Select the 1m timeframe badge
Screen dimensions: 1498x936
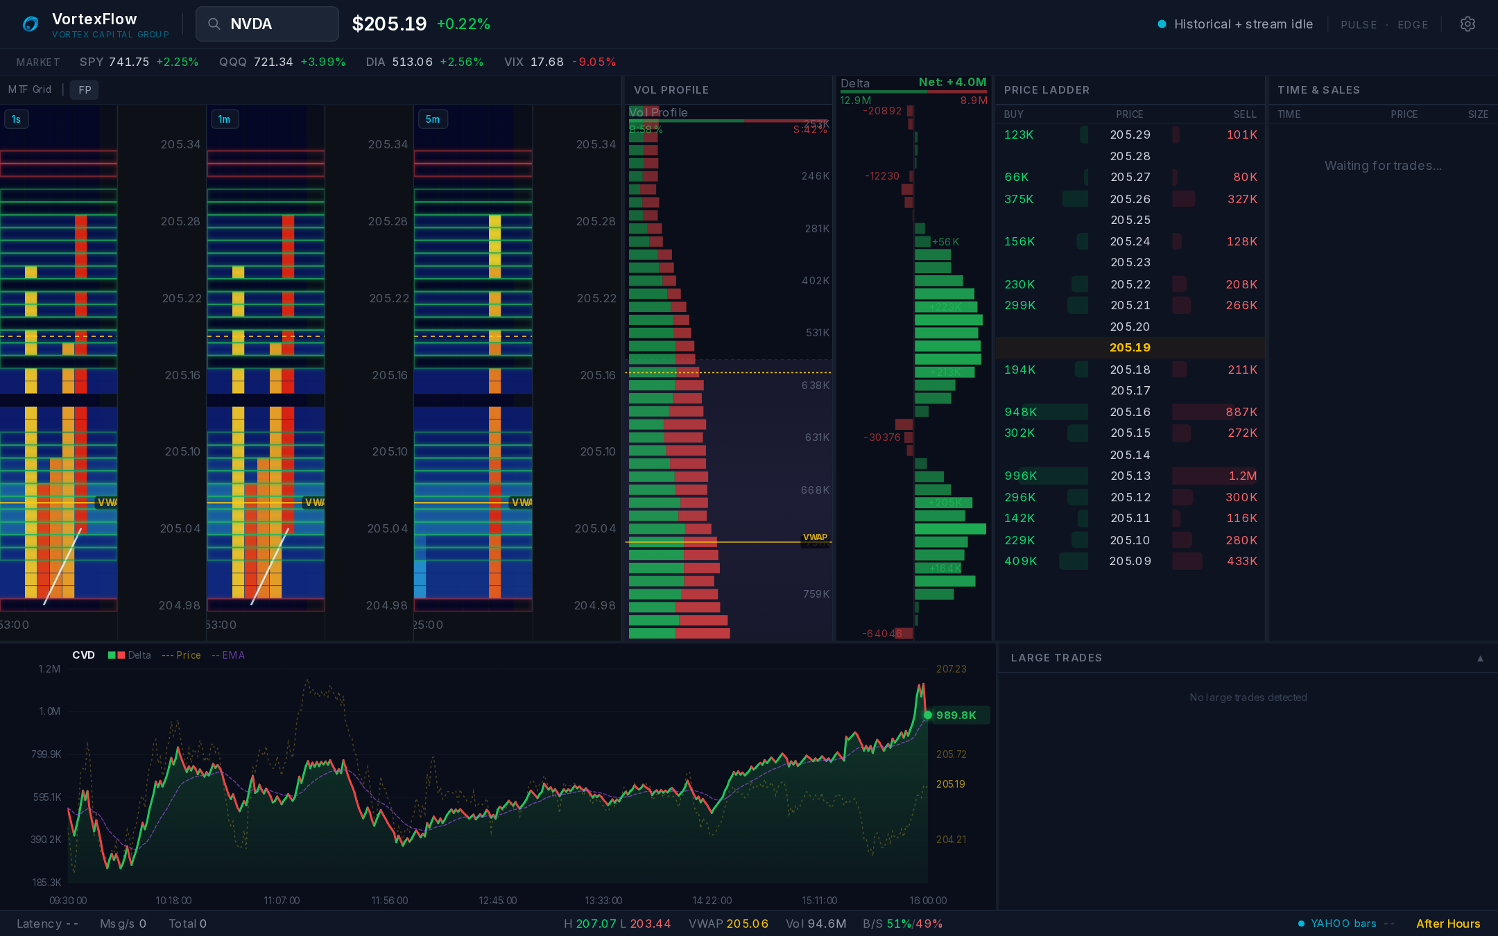tap(224, 119)
